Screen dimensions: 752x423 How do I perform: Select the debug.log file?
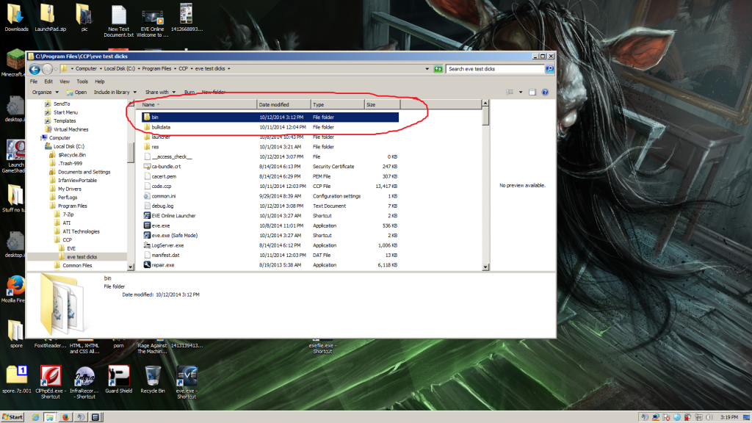pyautogui.click(x=162, y=206)
